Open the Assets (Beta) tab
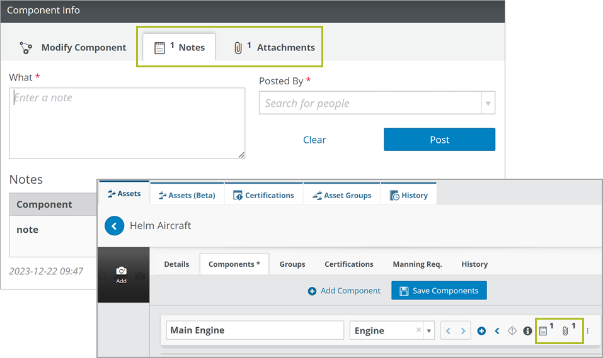Screen dimensions: 603x358 187,195
